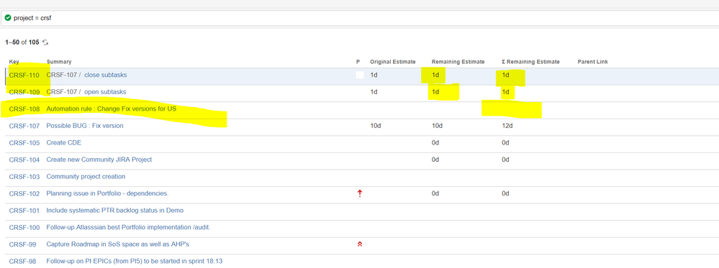Open issue key CRSF-105

[24, 142]
